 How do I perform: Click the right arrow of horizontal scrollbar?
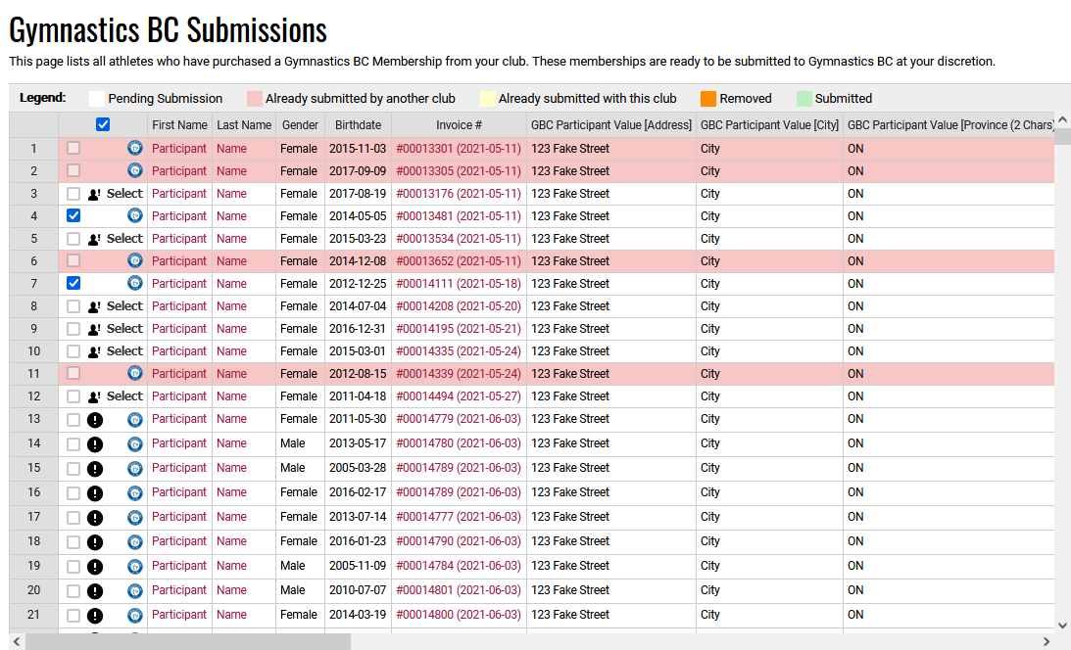(1047, 642)
